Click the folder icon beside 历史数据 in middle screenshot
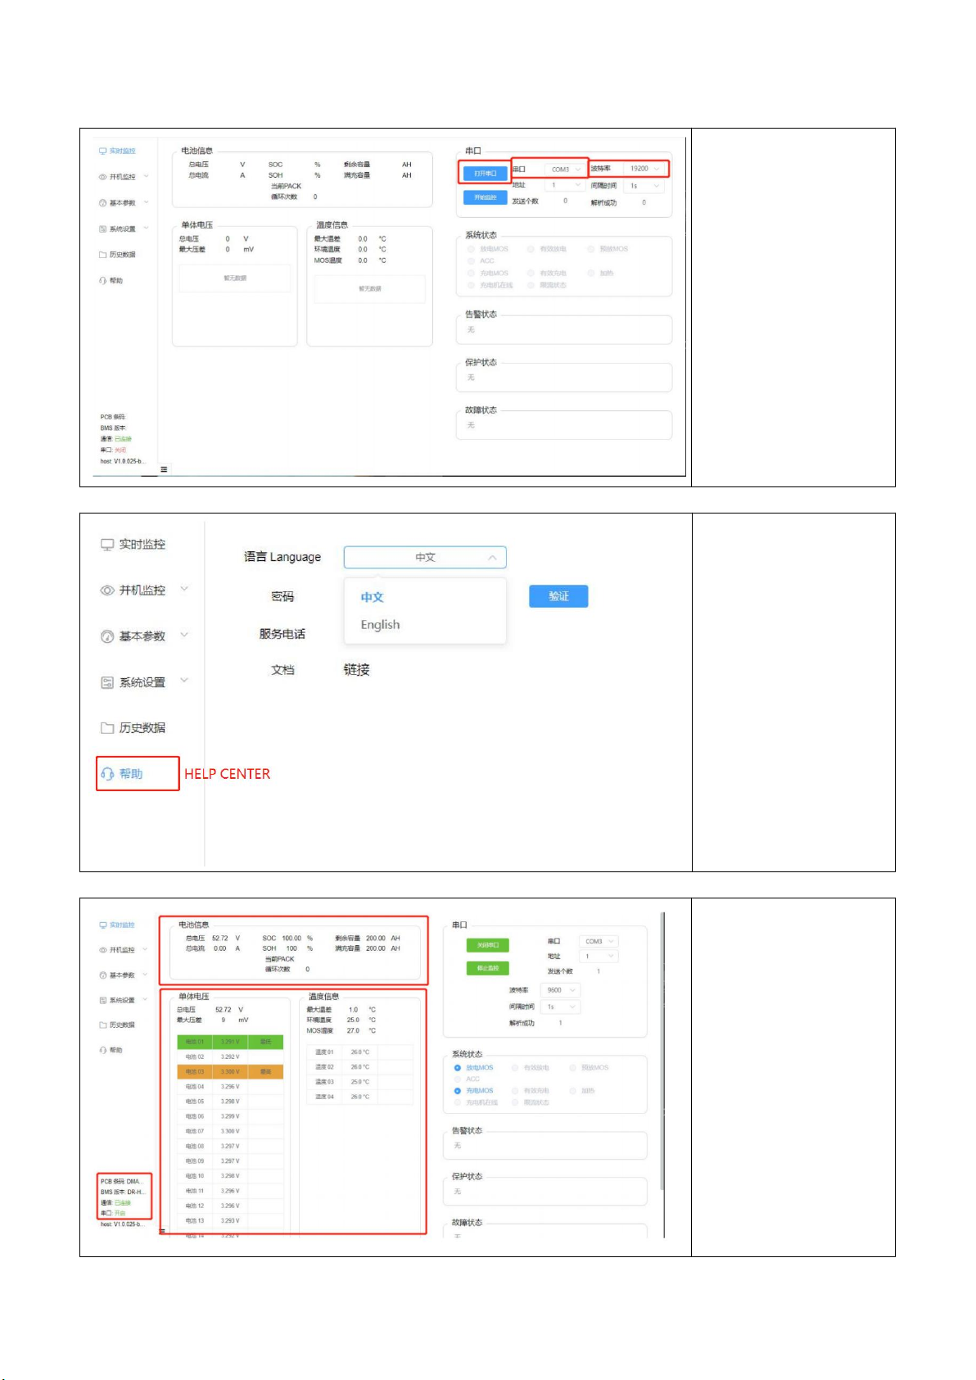 click(106, 728)
